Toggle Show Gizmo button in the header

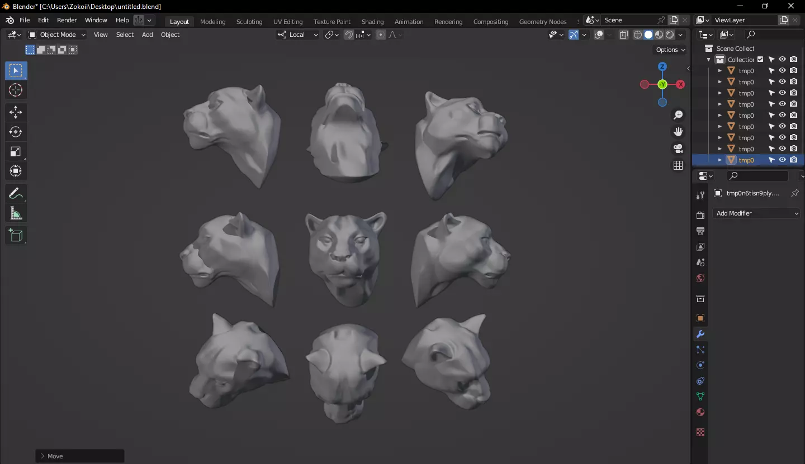[574, 35]
